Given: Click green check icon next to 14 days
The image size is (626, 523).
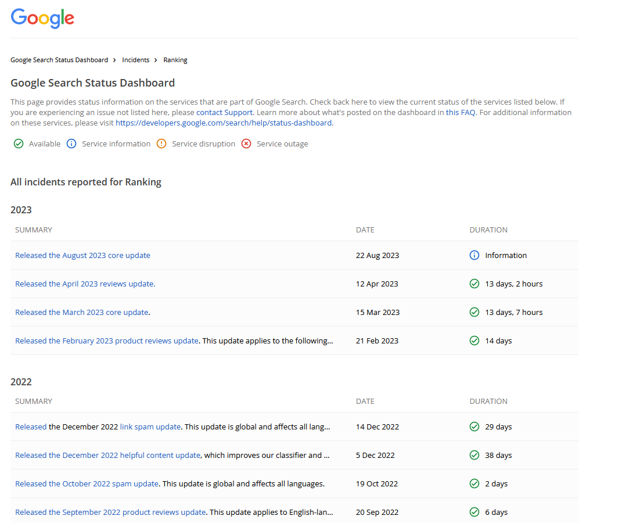Looking at the screenshot, I should (x=474, y=341).
